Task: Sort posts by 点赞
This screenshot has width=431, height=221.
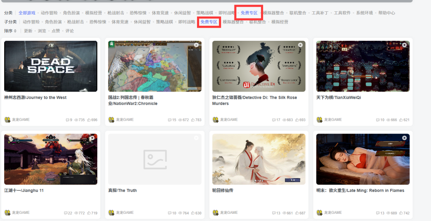Action: tap(56, 31)
